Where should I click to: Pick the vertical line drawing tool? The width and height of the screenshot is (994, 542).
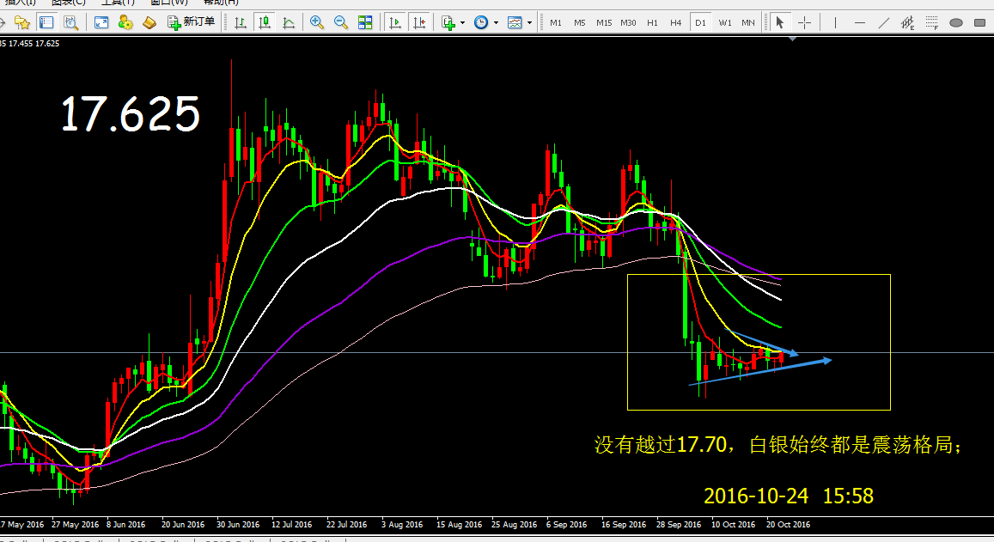coord(836,23)
